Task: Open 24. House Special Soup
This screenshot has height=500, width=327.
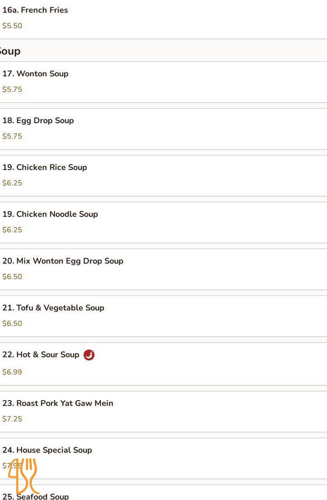Action: tap(47, 450)
